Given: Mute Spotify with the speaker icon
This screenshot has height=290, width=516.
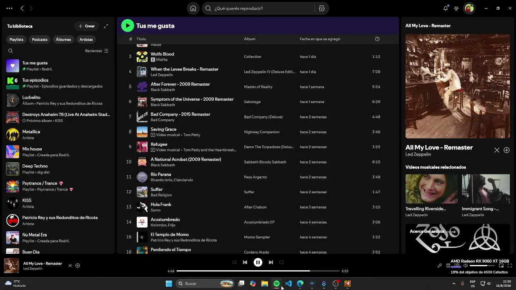Looking at the screenshot, I should point(466,266).
